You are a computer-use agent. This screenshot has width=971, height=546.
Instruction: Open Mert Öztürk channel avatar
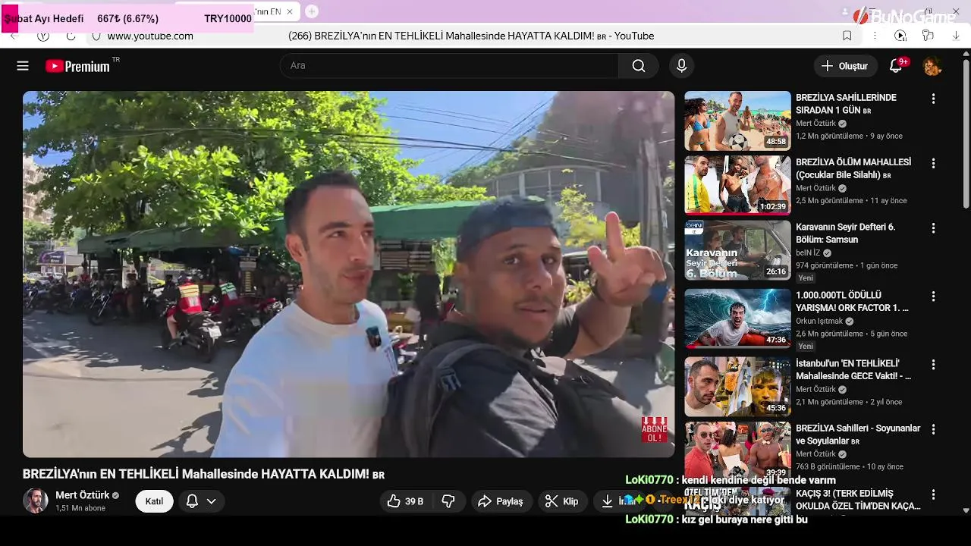pos(35,500)
